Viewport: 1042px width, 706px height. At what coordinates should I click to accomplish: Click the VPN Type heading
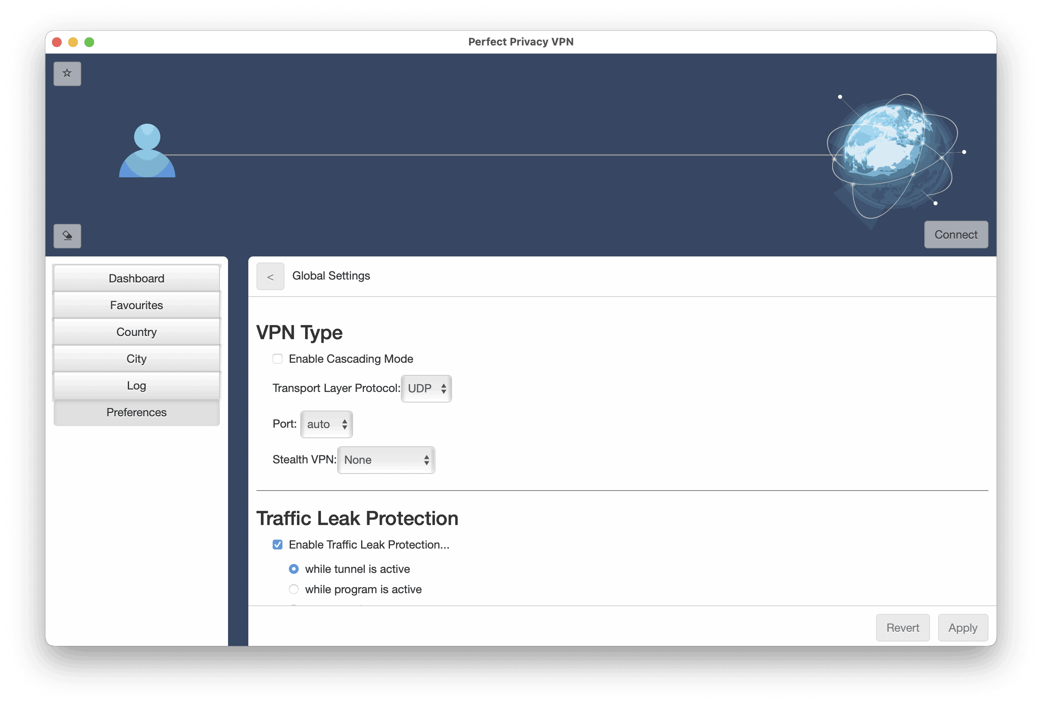tap(299, 333)
